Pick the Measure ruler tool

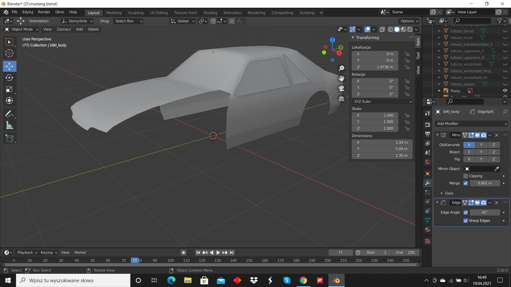tap(9, 125)
